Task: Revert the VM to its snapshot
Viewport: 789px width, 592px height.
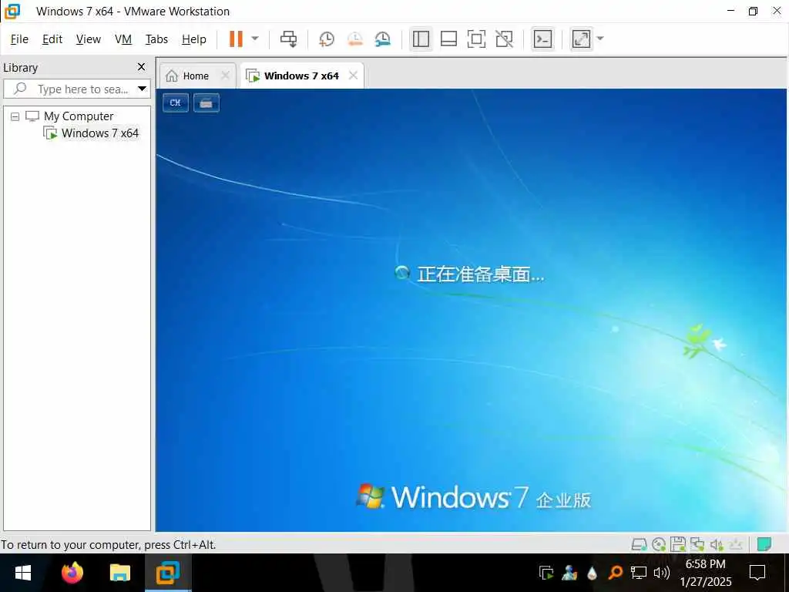Action: click(x=354, y=39)
